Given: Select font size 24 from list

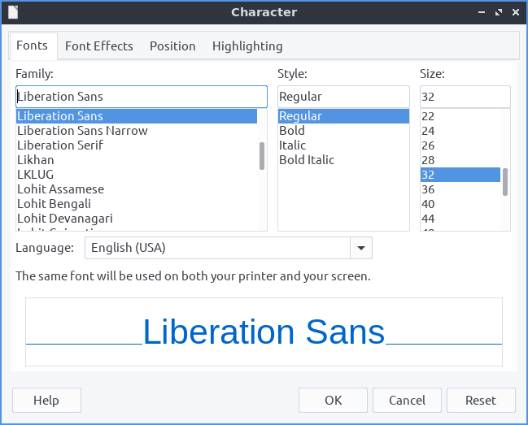Looking at the screenshot, I should (428, 131).
